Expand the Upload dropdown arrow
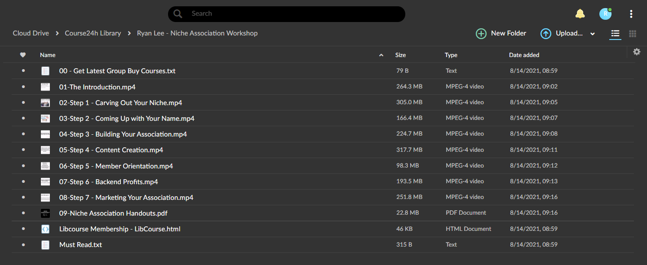Image resolution: width=647 pixels, height=265 pixels. click(x=593, y=34)
